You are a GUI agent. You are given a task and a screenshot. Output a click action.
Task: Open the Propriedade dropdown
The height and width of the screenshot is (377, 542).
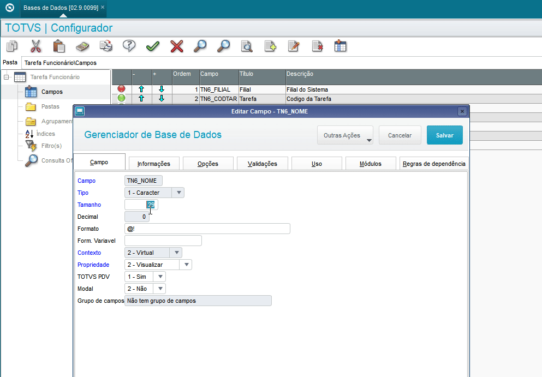click(x=186, y=265)
